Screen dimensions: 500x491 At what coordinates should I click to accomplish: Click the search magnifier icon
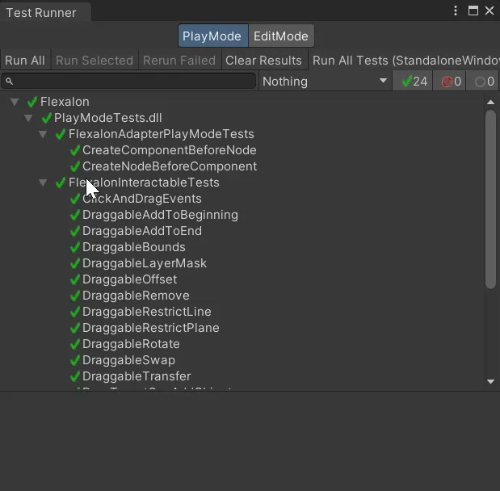(9, 82)
